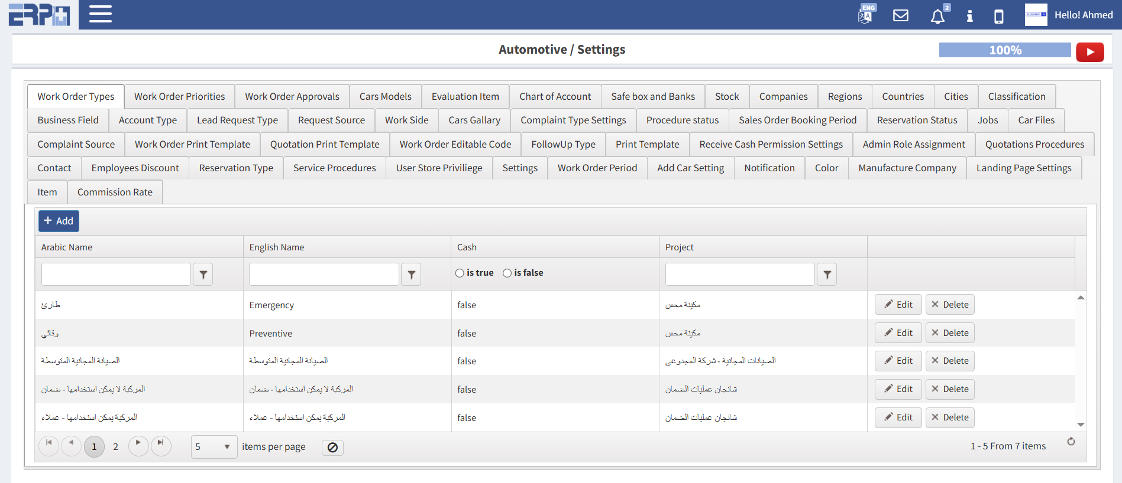Open the hamburger navigation menu
Screen dimensions: 1122x483
click(x=100, y=14)
